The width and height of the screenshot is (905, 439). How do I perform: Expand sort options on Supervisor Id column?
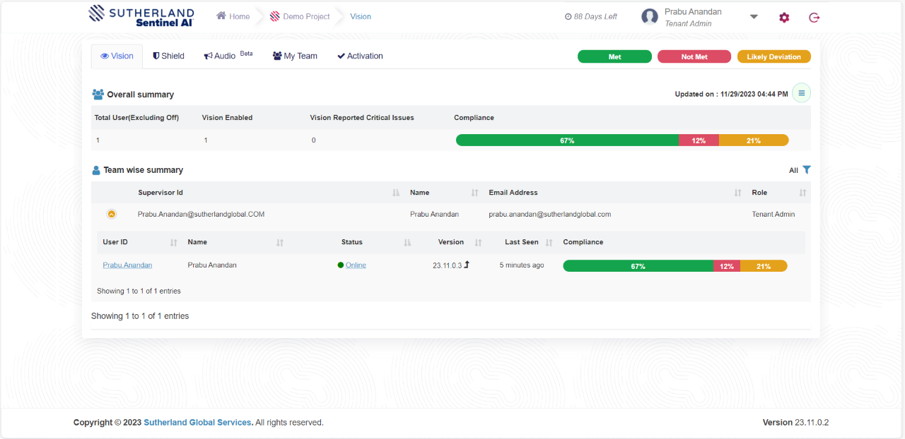click(x=396, y=192)
